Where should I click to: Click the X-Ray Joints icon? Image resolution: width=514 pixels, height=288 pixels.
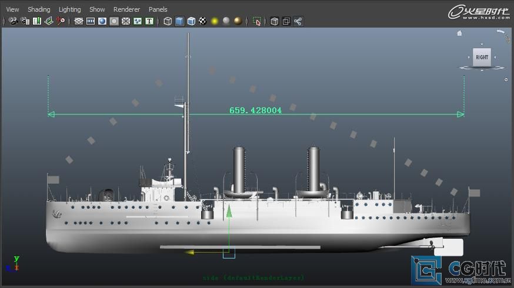[298, 21]
